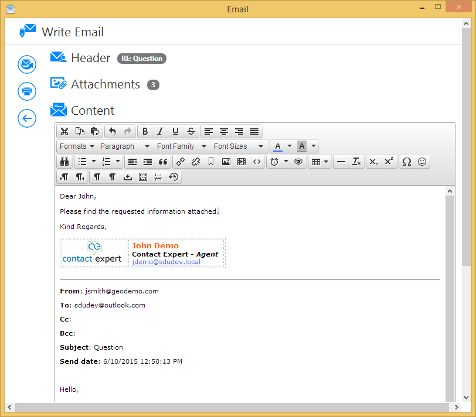Open find and replace binoculars tool
Image resolution: width=476 pixels, height=417 pixels.
(x=64, y=162)
